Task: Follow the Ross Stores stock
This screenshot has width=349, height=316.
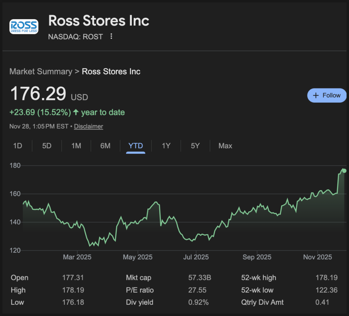Action: point(327,95)
